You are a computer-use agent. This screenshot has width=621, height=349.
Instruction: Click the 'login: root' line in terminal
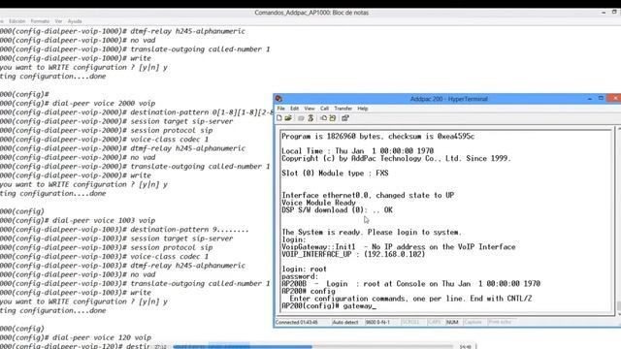[304, 270]
